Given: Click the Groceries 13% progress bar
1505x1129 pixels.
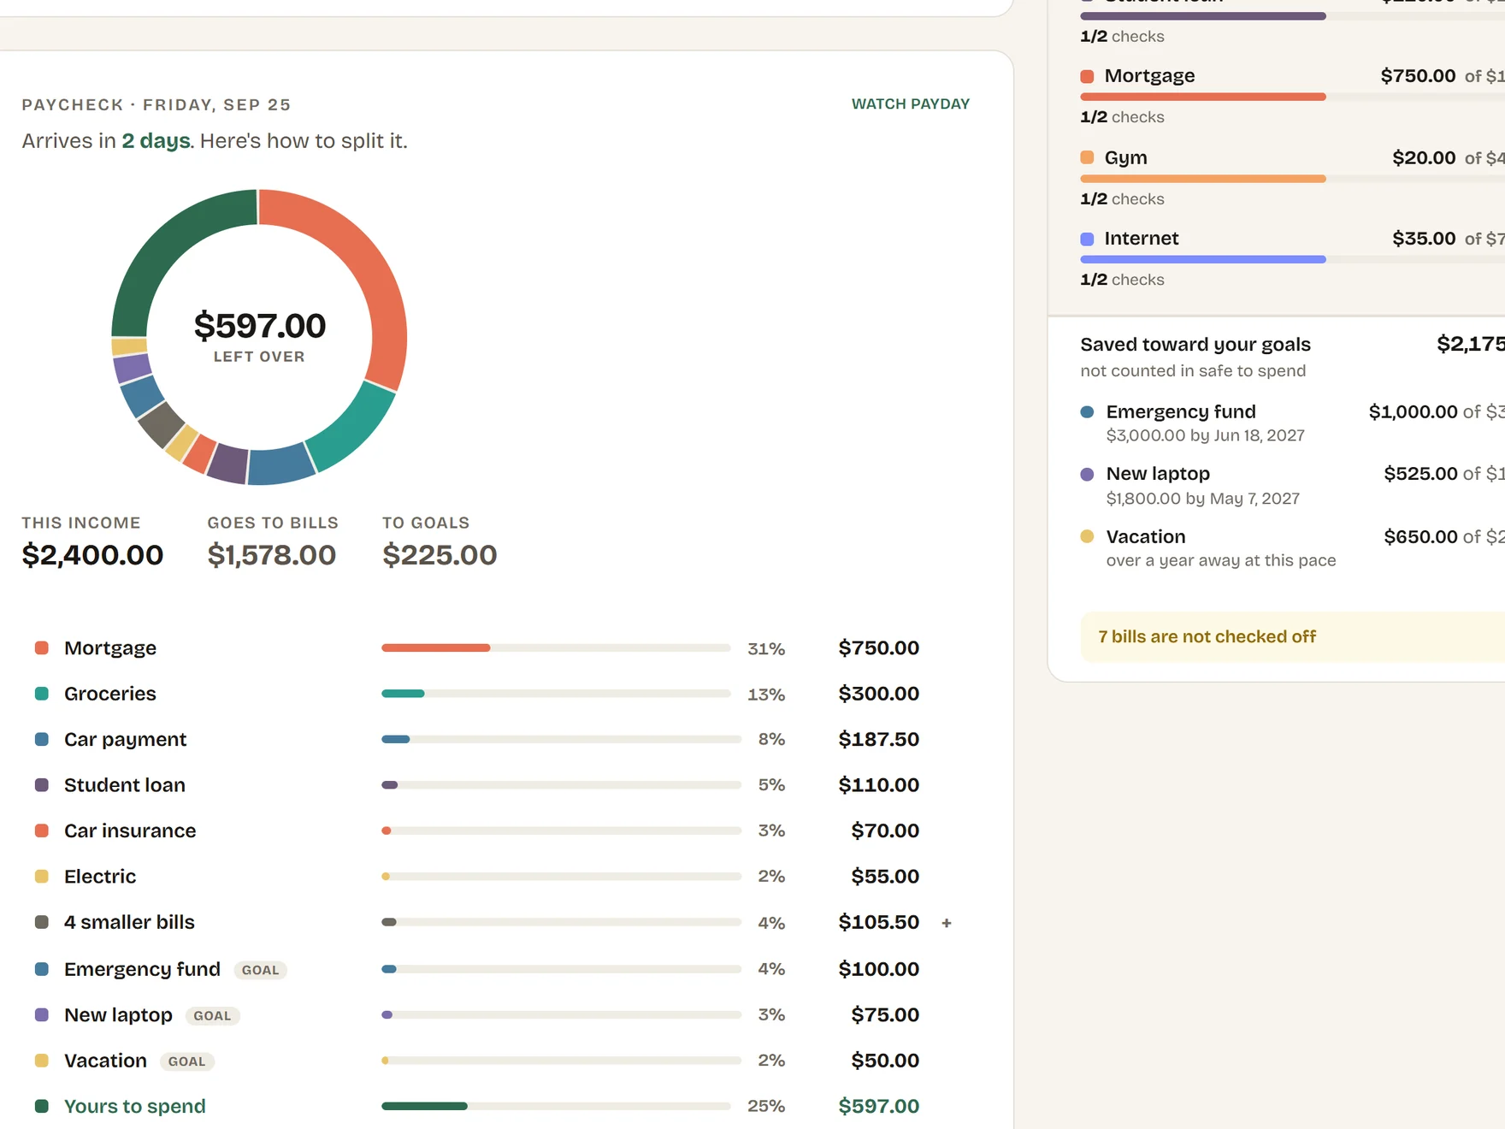Looking at the screenshot, I should (556, 694).
